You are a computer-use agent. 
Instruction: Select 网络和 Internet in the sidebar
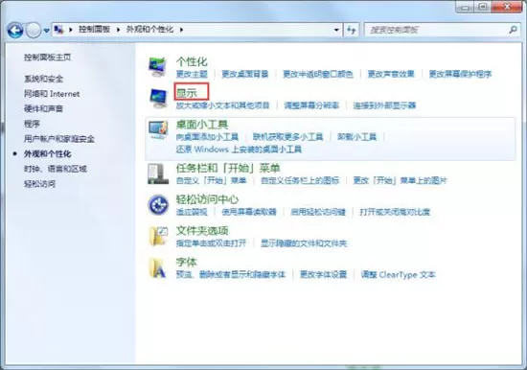[x=52, y=94]
